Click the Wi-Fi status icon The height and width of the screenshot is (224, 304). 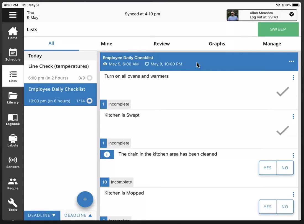click(x=278, y=5)
